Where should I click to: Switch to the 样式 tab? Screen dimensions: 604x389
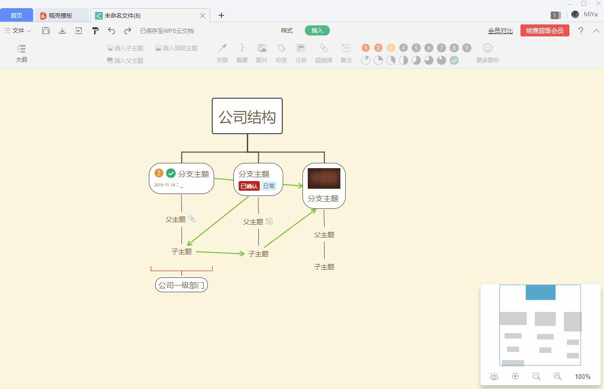(x=286, y=30)
